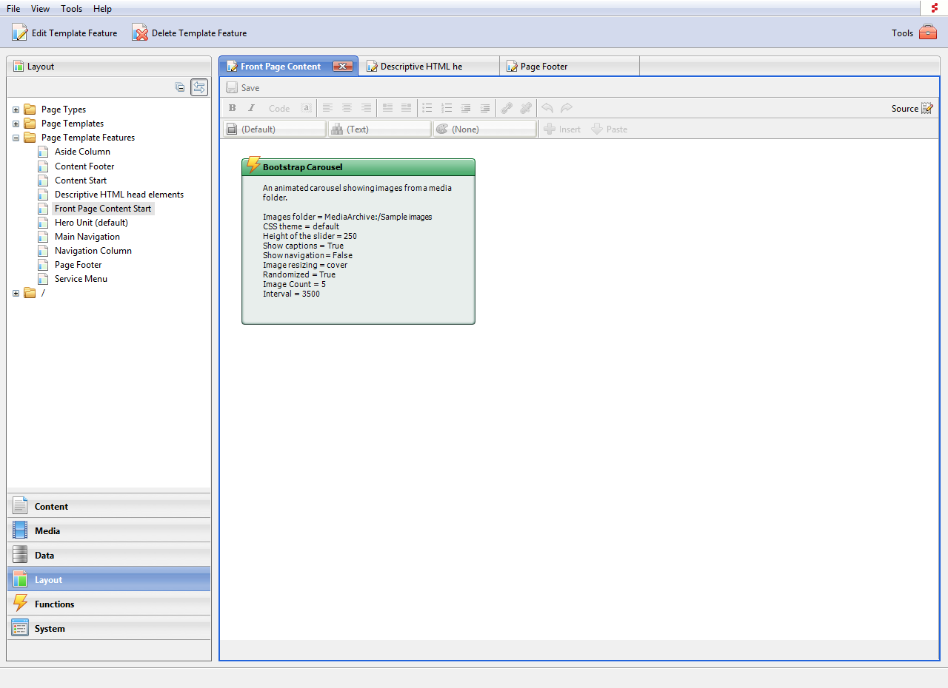Select Hero Unit (default) tree item
948x688 pixels.
91,223
